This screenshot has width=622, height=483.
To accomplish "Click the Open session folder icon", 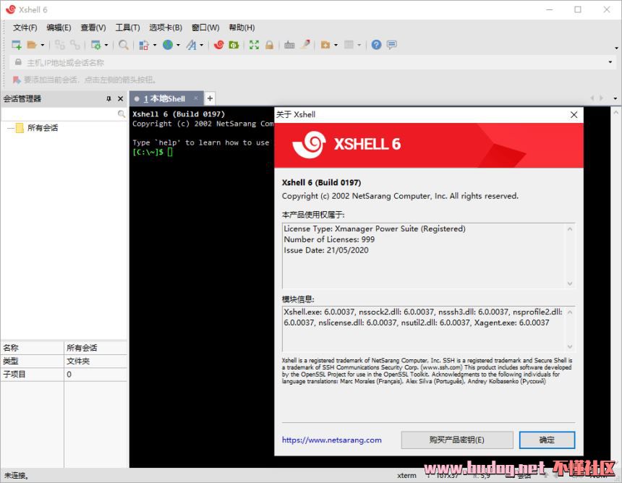I will [32, 45].
